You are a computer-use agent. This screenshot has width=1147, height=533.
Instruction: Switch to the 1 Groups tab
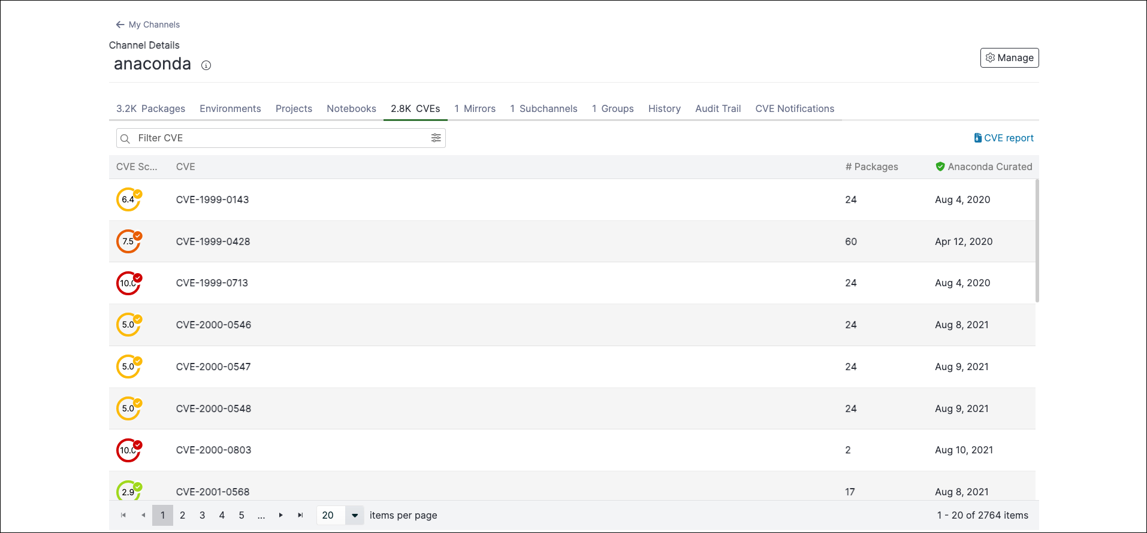point(612,108)
